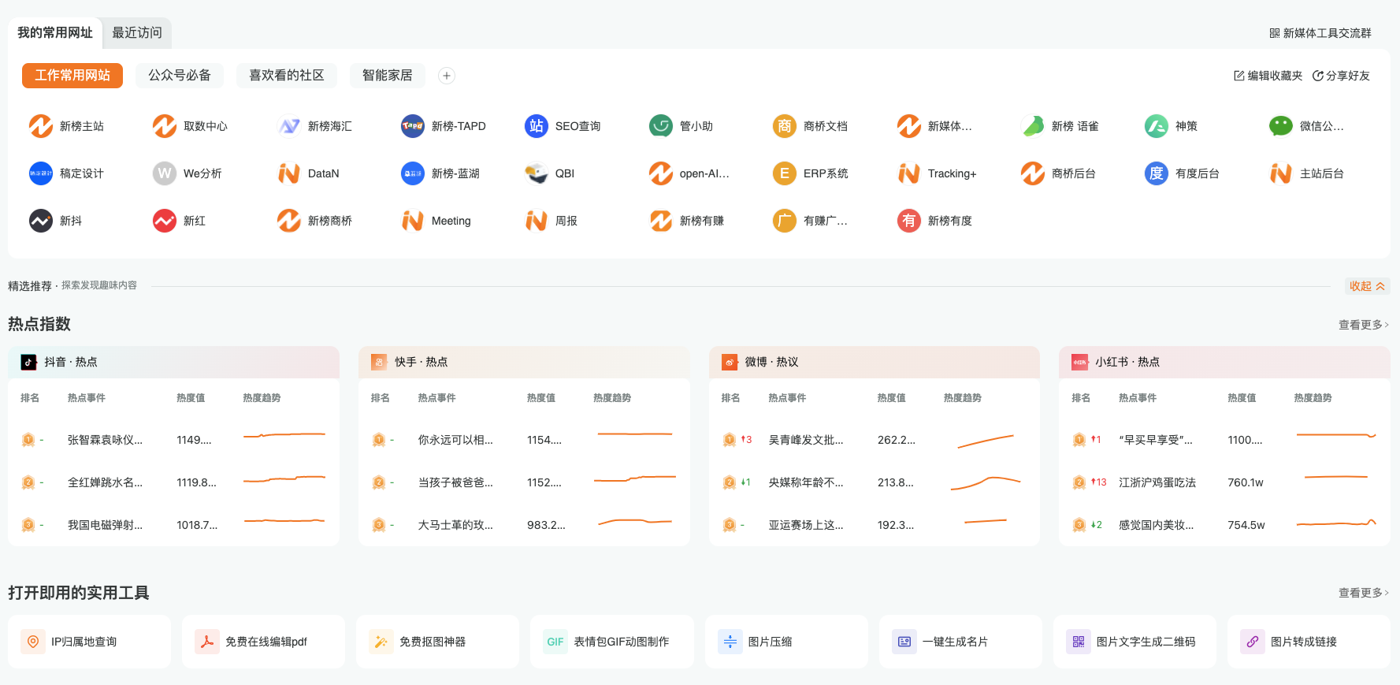Click the 编辑收藏夹 button

pyautogui.click(x=1268, y=76)
